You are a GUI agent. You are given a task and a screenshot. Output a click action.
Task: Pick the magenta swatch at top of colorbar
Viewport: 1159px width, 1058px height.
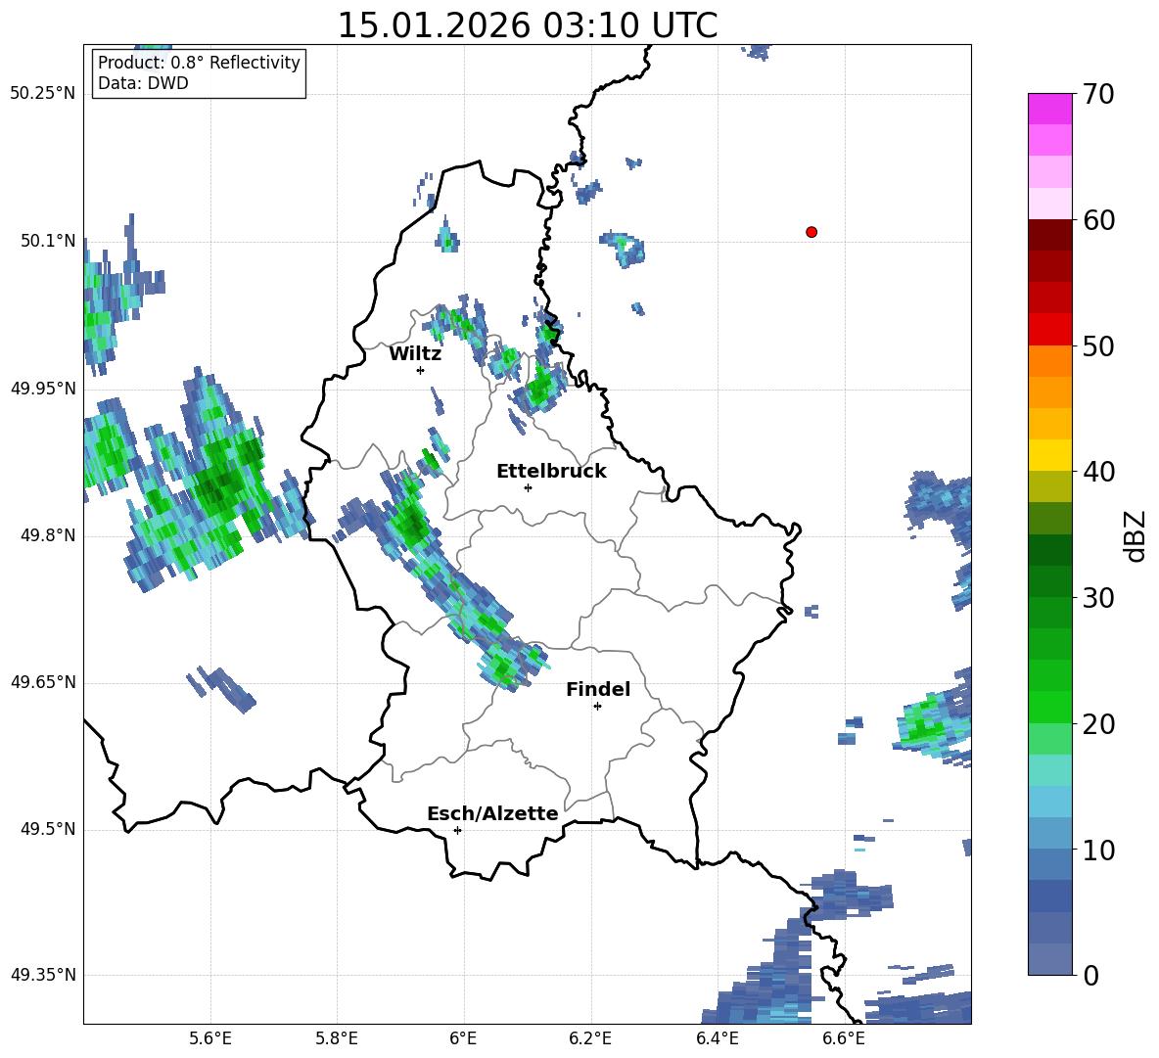point(1049,110)
